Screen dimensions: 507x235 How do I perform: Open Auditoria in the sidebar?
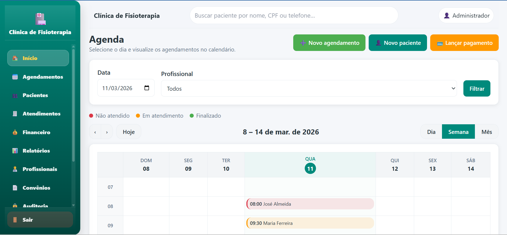[x=38, y=204]
